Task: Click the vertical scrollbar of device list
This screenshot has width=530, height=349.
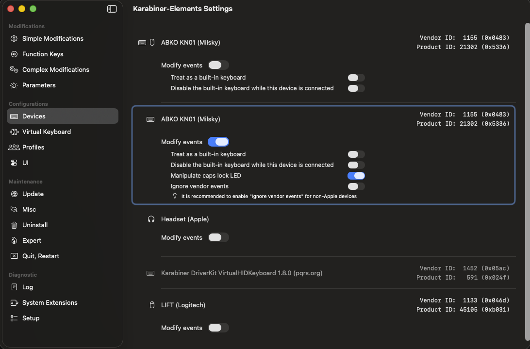Action: point(527,182)
